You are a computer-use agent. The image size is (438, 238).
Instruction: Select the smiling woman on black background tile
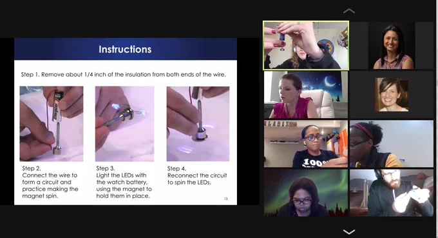click(x=392, y=46)
